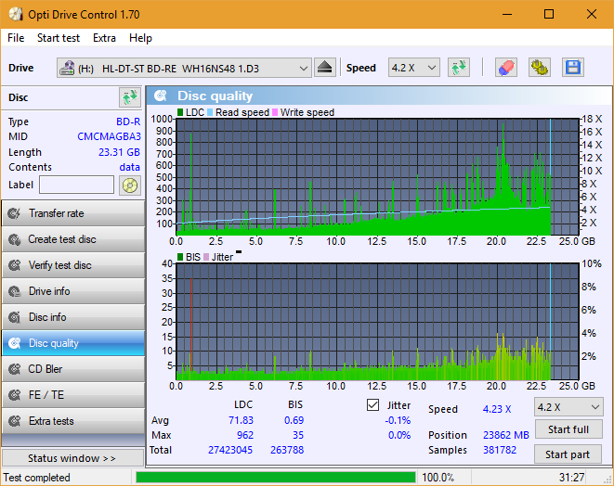Click the Transfer rate sidebar icon
The height and width of the screenshot is (486, 614).
(x=15, y=213)
